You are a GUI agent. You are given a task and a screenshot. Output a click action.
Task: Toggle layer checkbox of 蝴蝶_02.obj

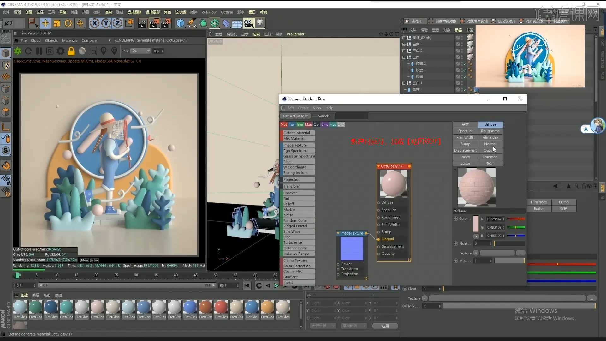[457, 38]
